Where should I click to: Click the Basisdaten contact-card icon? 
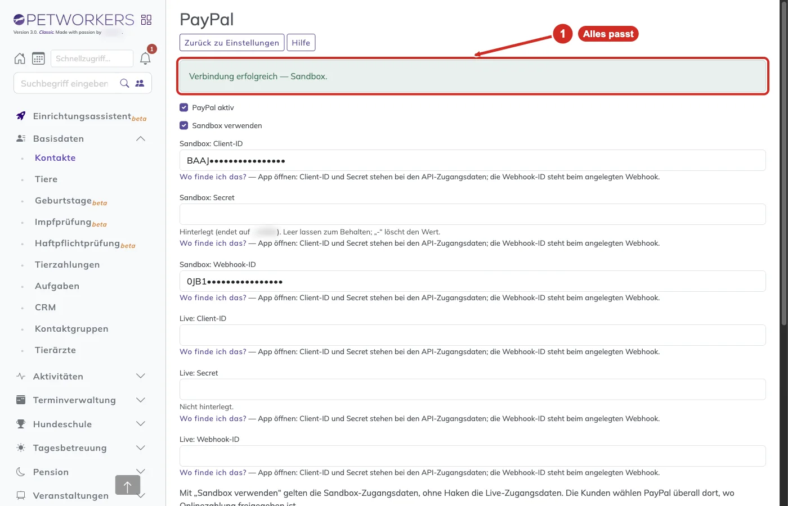21,138
